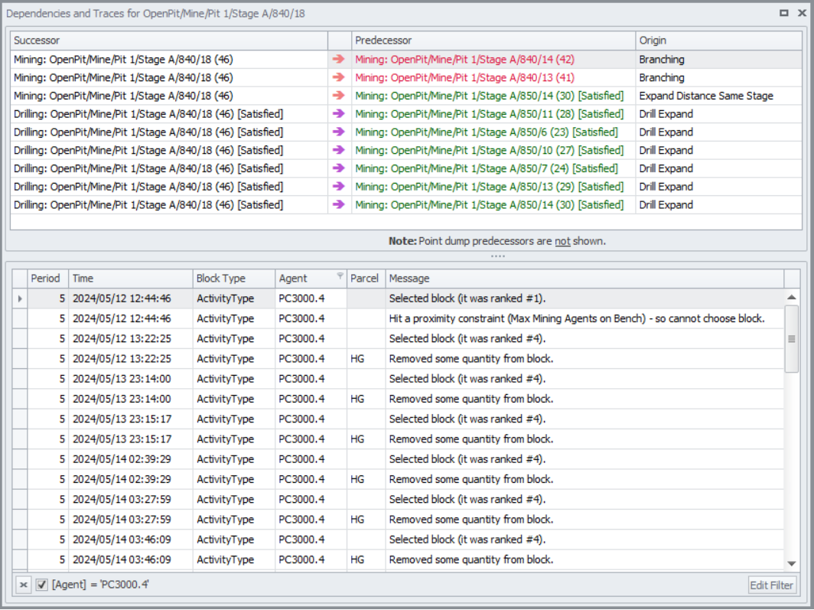
Task: Sort by the Block Type column header
Action: (x=233, y=279)
